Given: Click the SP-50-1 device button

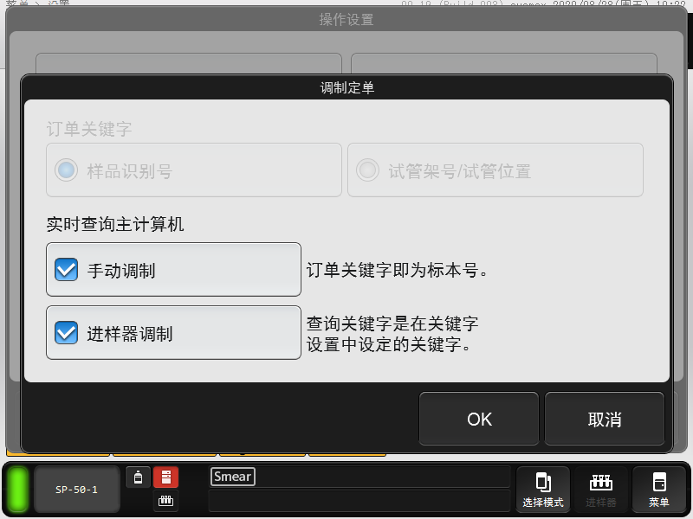Looking at the screenshot, I should pyautogui.click(x=76, y=490).
